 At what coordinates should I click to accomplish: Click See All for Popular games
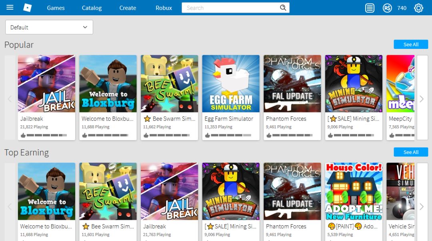[411, 44]
